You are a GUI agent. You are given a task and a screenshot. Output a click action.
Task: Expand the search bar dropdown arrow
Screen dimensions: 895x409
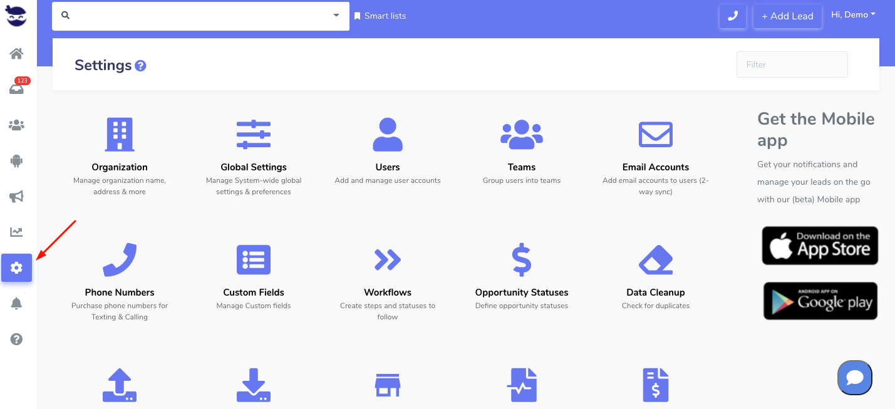(x=336, y=15)
